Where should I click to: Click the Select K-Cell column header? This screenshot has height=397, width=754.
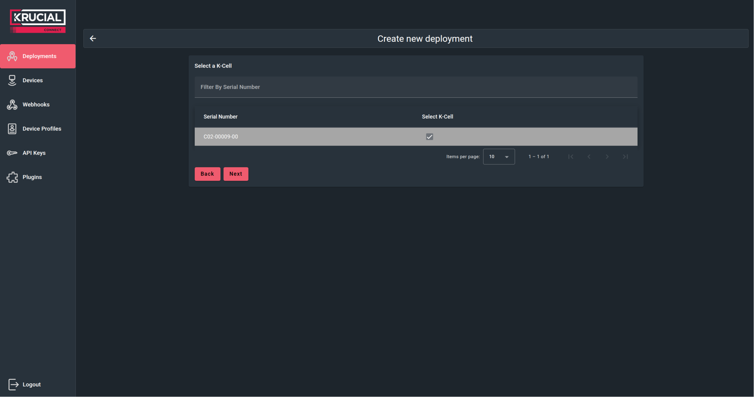coord(437,116)
